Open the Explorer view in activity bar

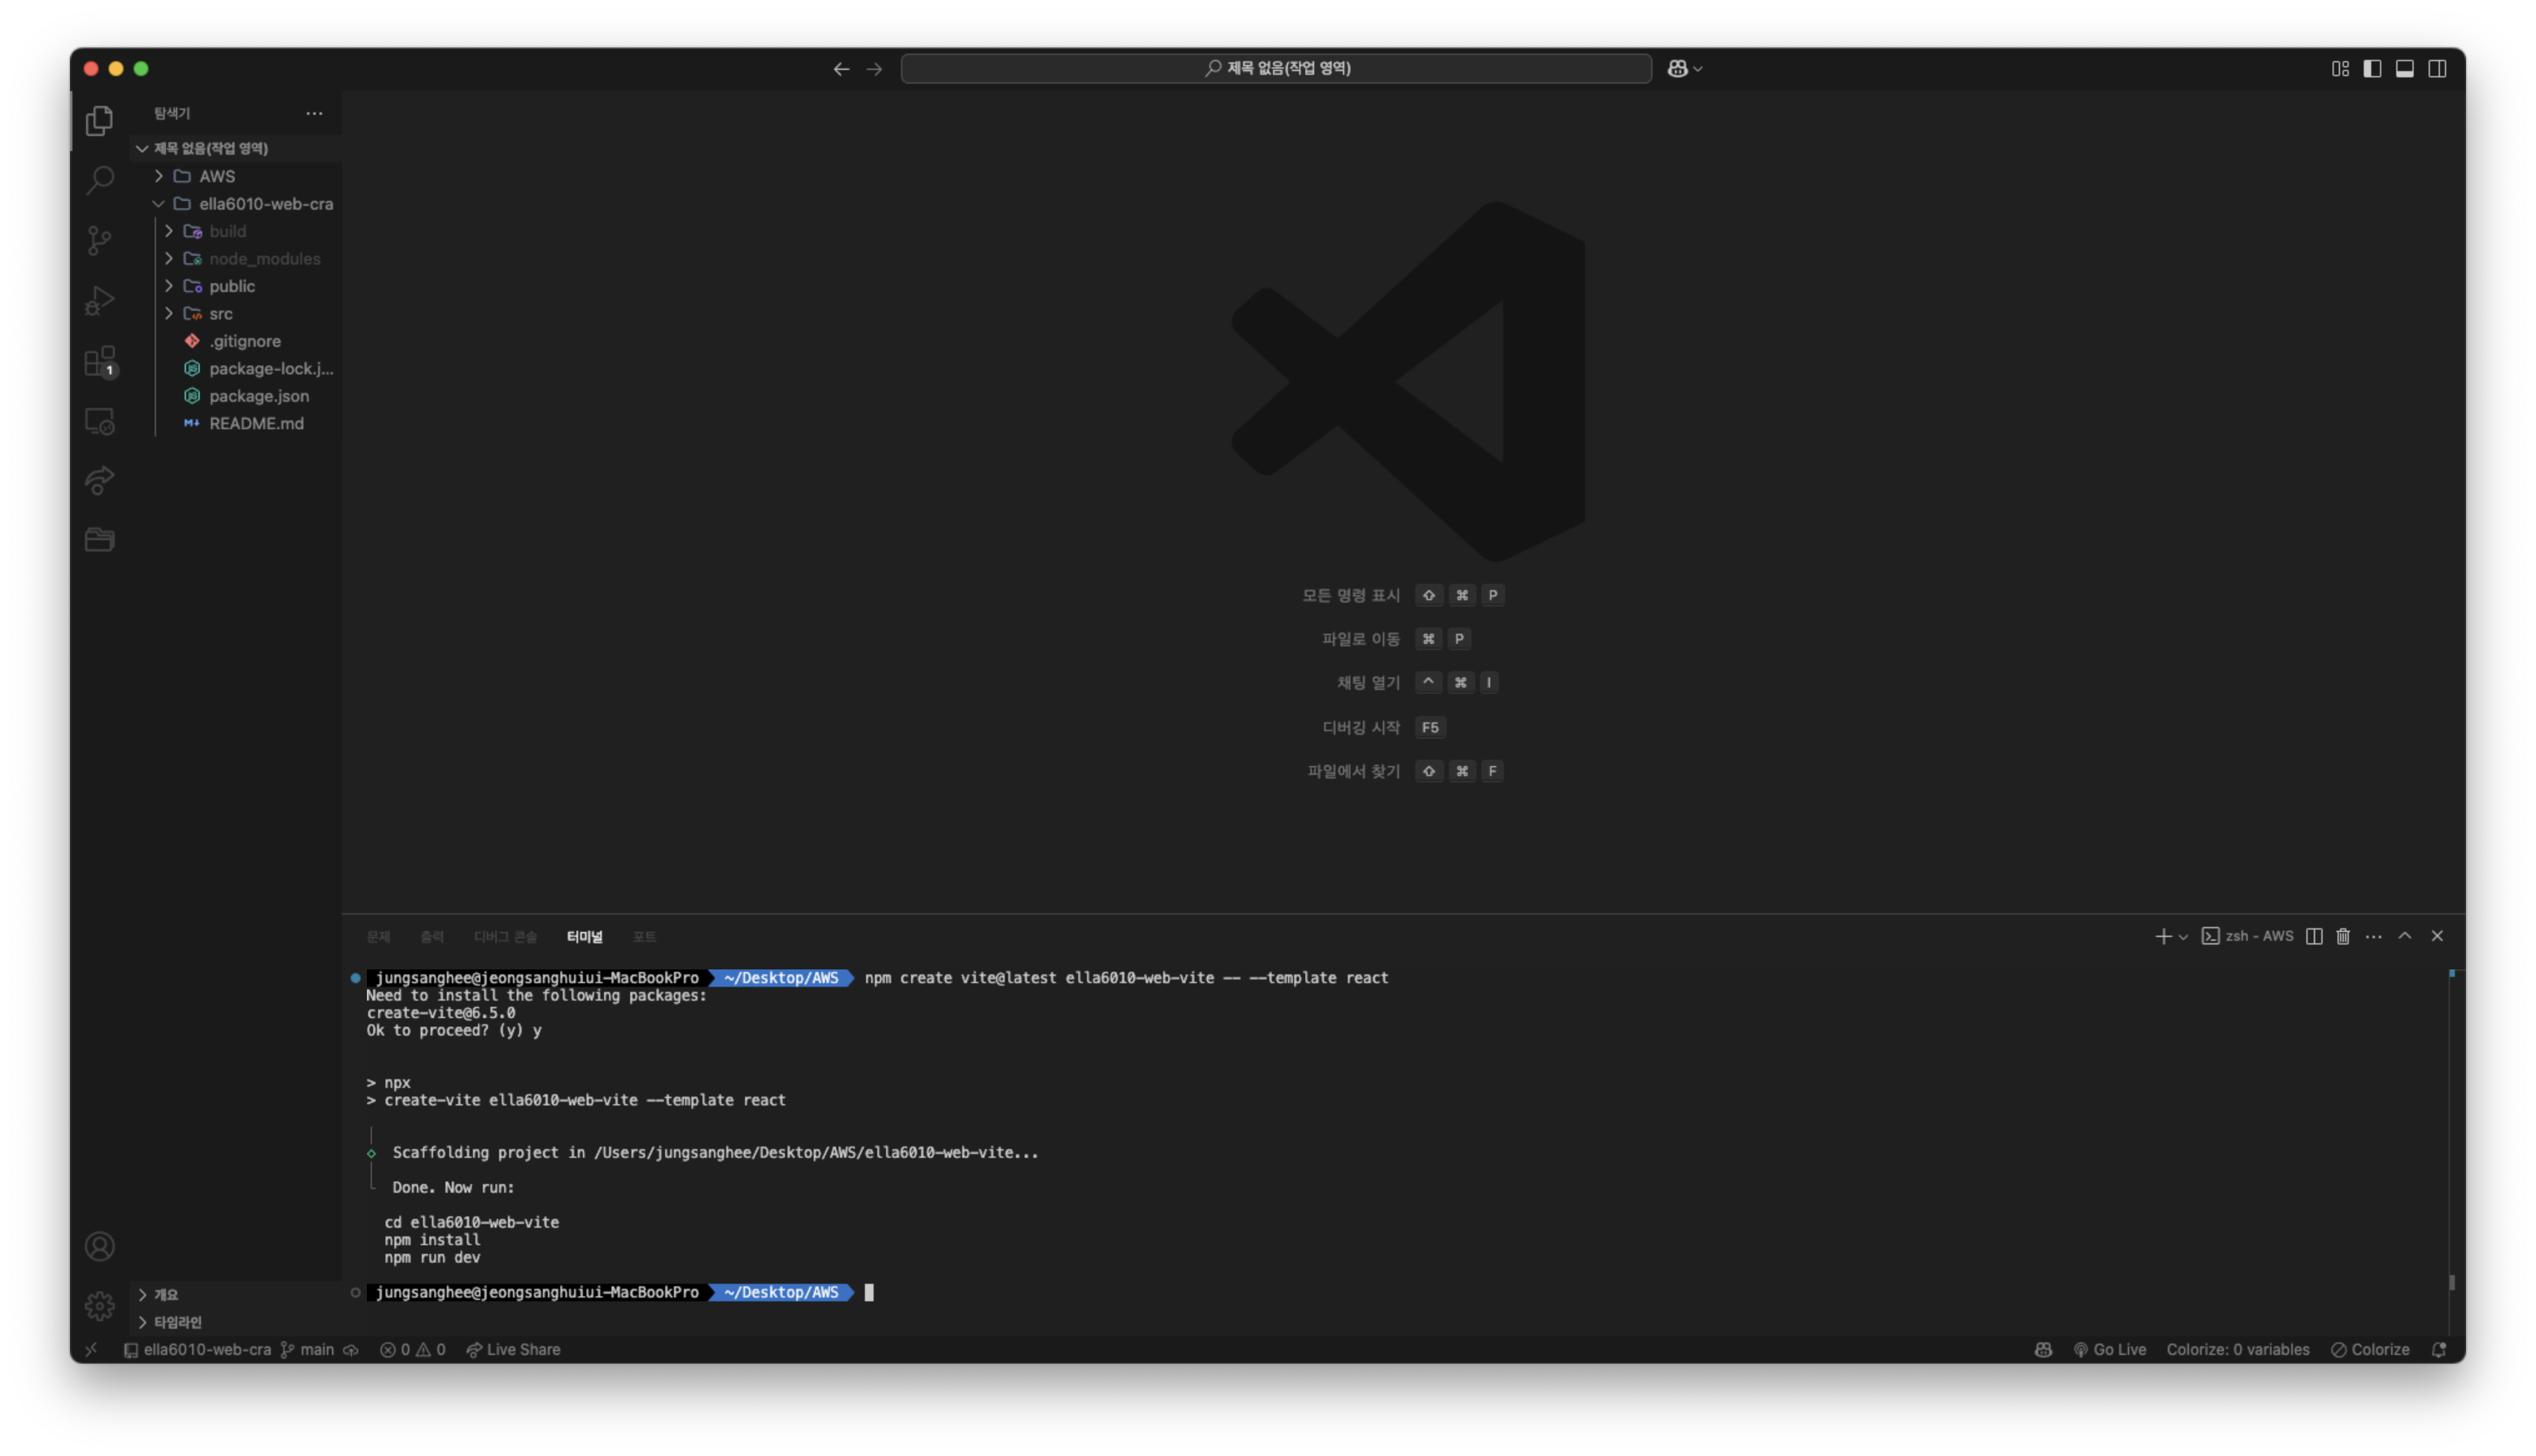tap(99, 120)
